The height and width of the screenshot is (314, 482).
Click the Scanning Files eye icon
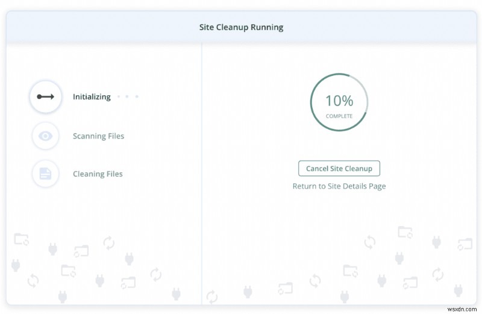click(x=46, y=136)
